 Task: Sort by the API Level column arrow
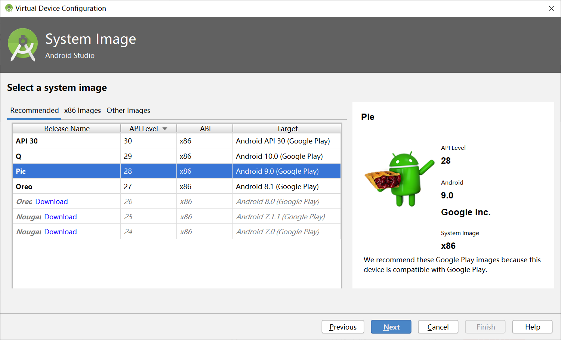[165, 128]
